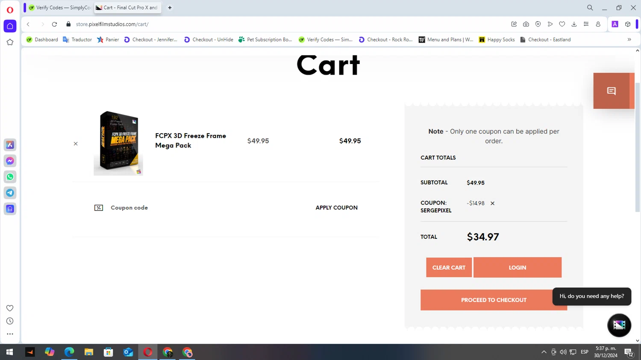
Task: Open the sidebar history clock icon
Action: pyautogui.click(x=10, y=321)
